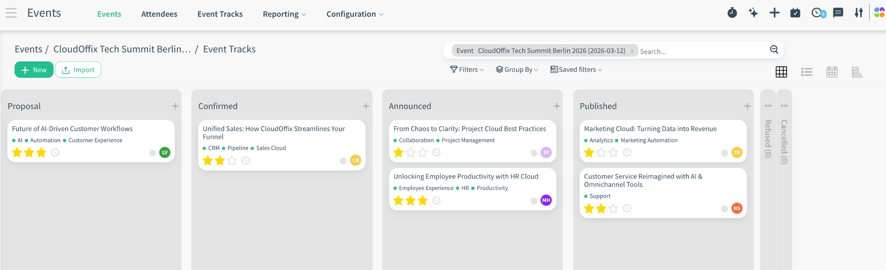Open the Future of AI-Driven Customer Workflows card
886x270 pixels.
click(x=91, y=141)
